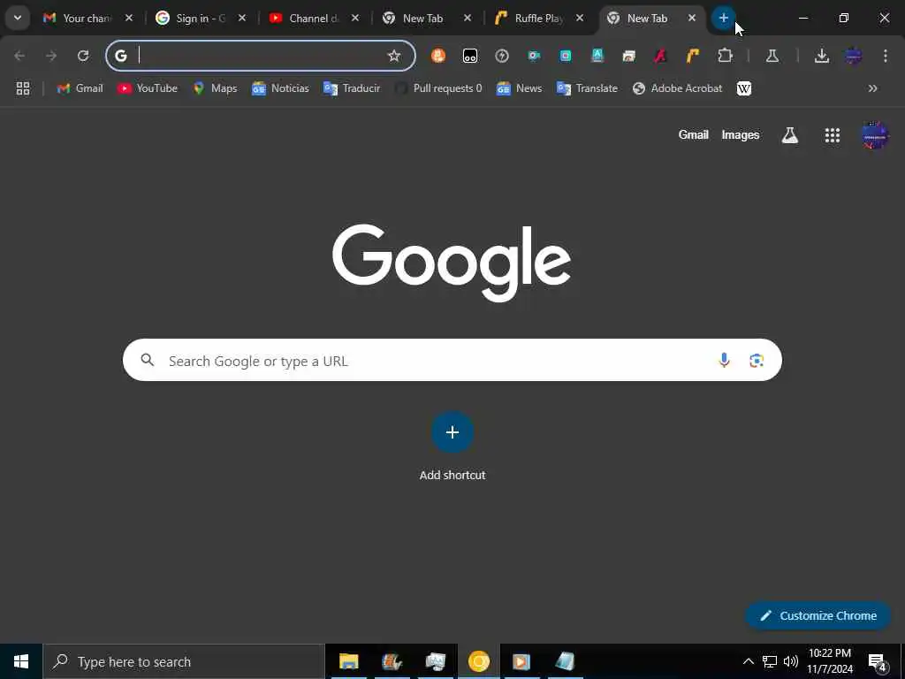Open File Explorer from the taskbar
This screenshot has width=905, height=679.
pyautogui.click(x=348, y=661)
